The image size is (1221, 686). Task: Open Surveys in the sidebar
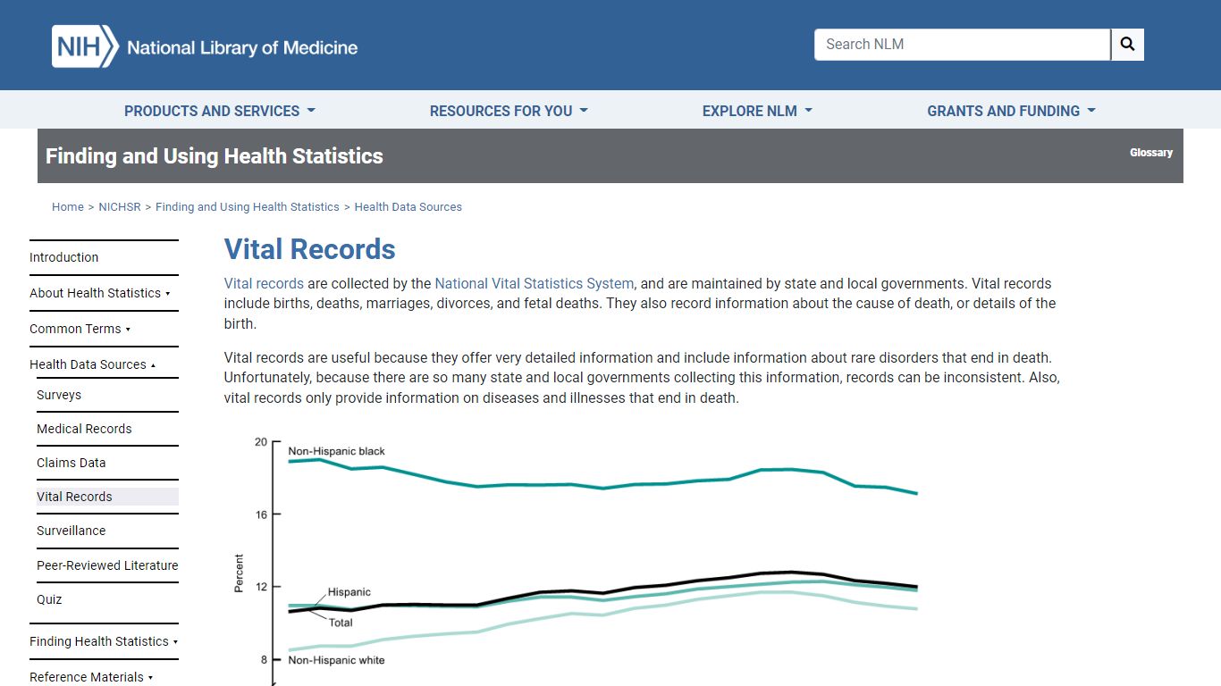click(59, 395)
